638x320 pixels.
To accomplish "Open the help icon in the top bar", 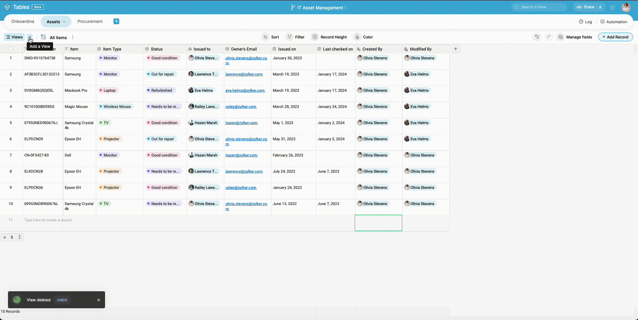I will click(612, 7).
